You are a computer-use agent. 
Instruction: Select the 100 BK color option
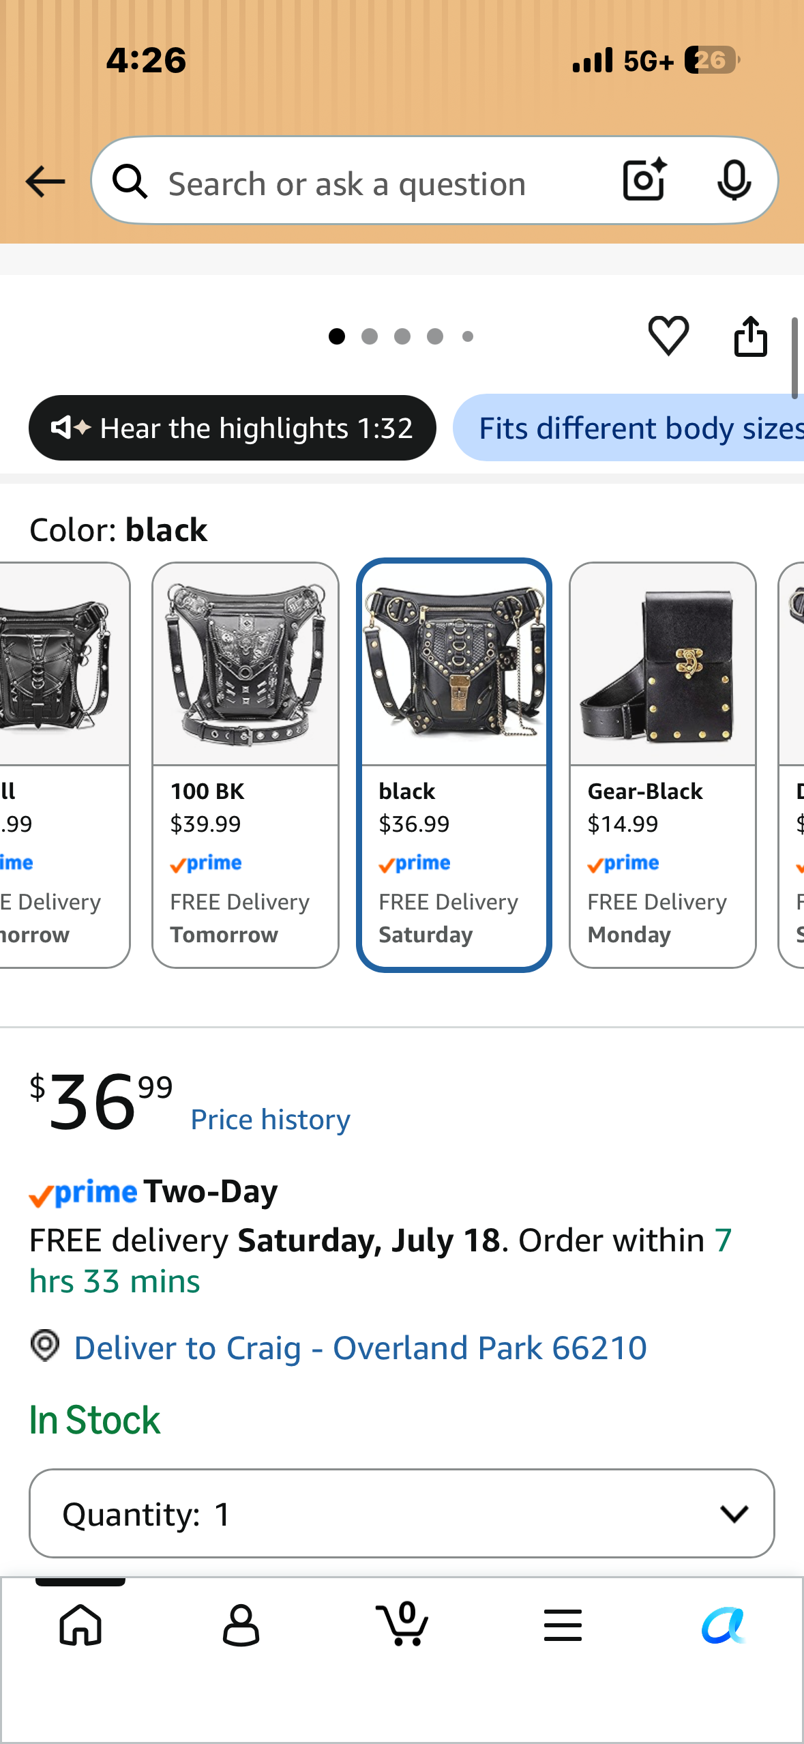(245, 765)
